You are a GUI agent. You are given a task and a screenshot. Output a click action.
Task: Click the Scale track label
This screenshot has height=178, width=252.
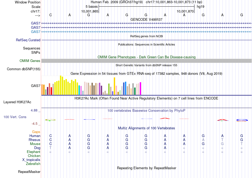pyautogui.click(x=36, y=7)
